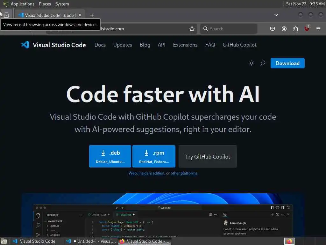The width and height of the screenshot is (326, 245).
Task: Open the Extensions puzzle icon
Action: point(295,29)
